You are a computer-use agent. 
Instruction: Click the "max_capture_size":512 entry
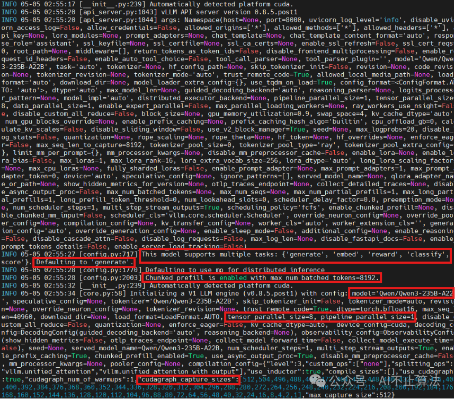[350, 395]
